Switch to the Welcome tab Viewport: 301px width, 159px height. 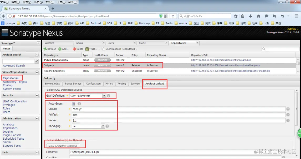tap(58, 43)
